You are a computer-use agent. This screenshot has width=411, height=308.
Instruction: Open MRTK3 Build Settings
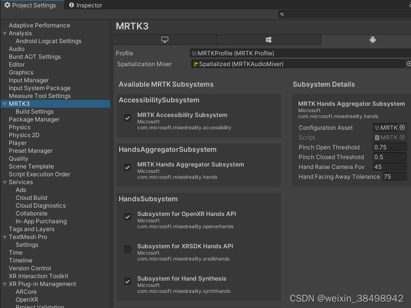click(x=35, y=112)
